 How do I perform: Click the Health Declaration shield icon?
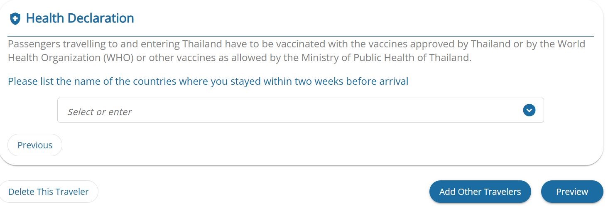coord(15,19)
